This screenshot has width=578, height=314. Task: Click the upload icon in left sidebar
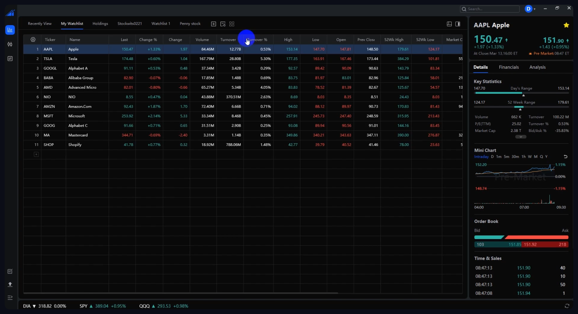(10, 284)
